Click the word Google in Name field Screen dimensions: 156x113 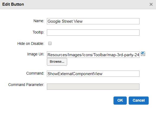(54, 21)
